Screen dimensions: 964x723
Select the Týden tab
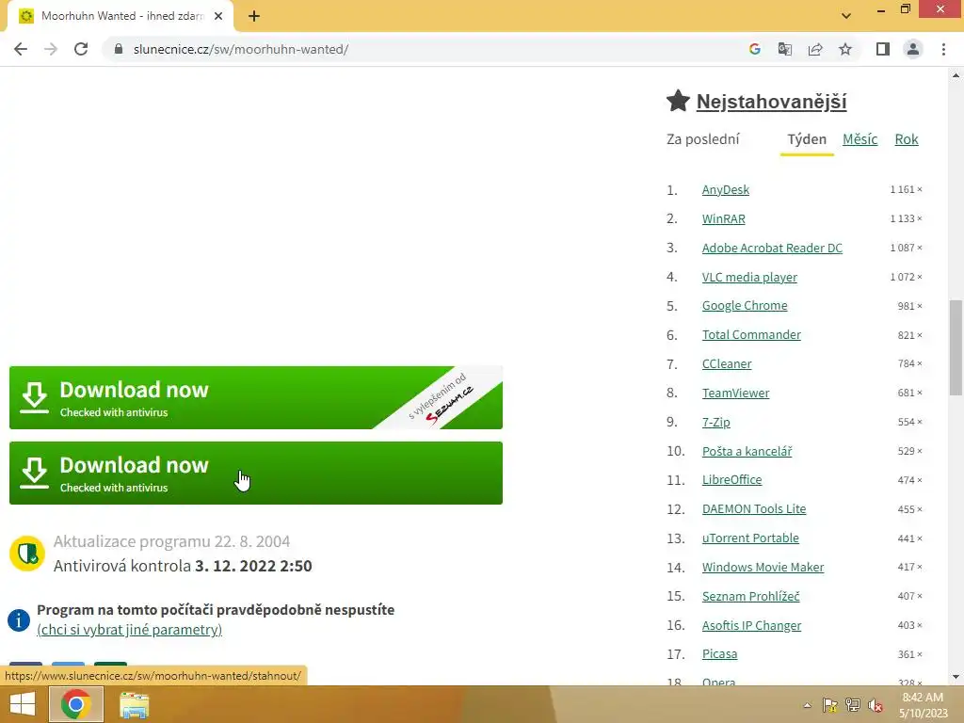coord(807,139)
